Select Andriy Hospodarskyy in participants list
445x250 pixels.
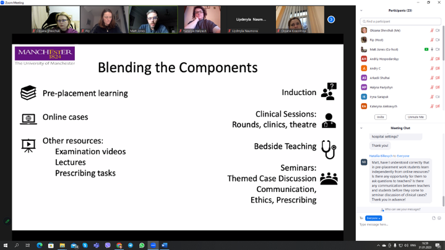pyautogui.click(x=384, y=59)
